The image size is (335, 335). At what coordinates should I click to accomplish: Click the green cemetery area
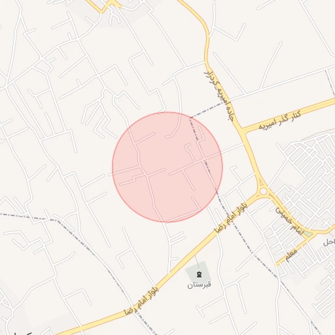point(199,272)
